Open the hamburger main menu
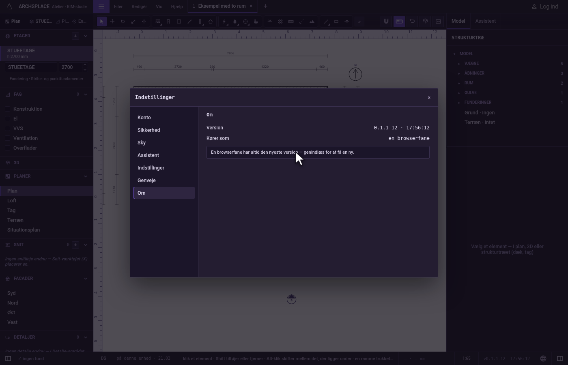568x365 pixels. coord(101,6)
